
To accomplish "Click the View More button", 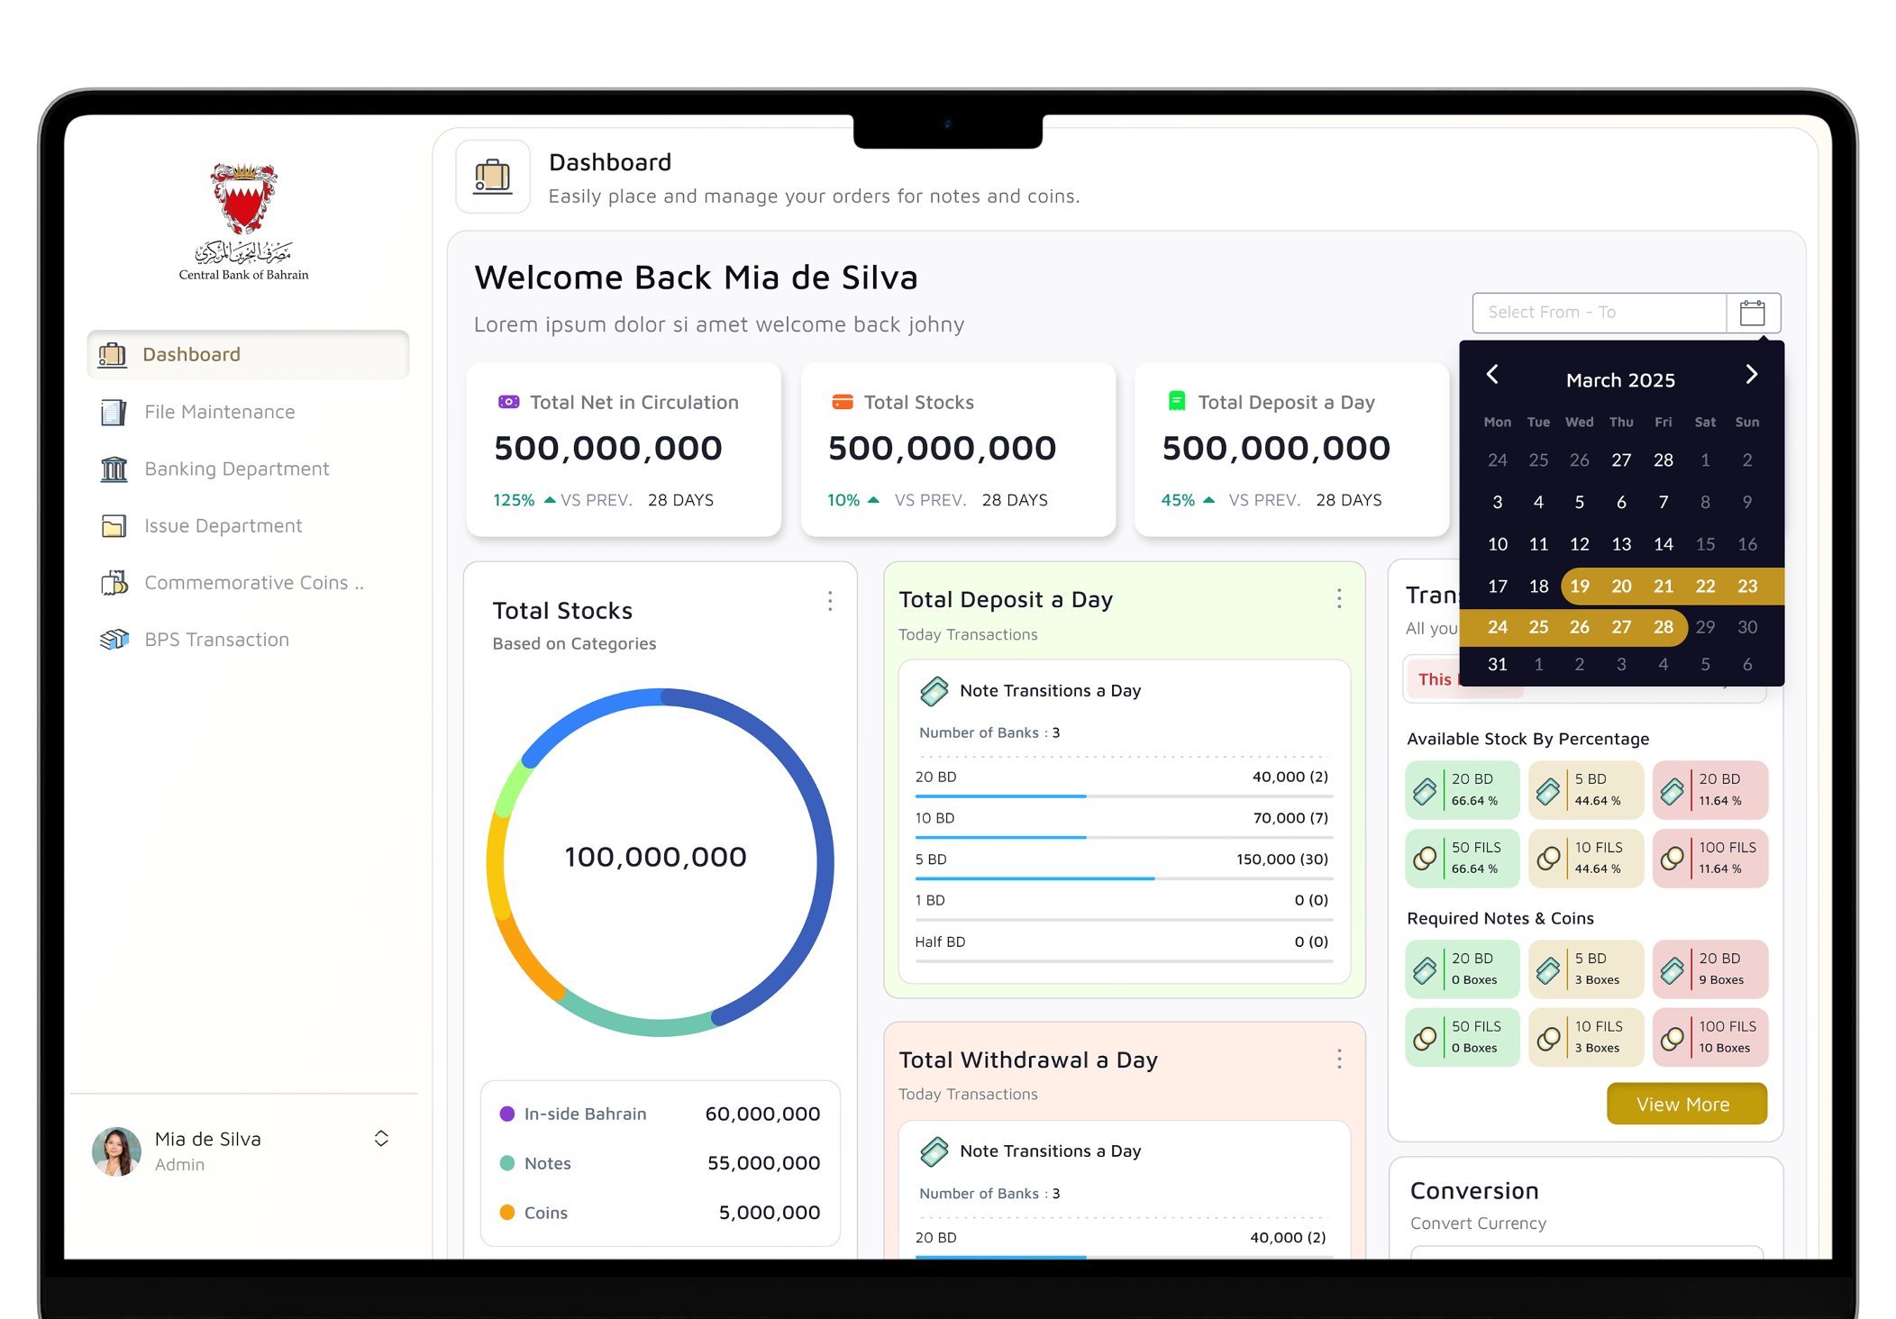I will [1685, 1104].
